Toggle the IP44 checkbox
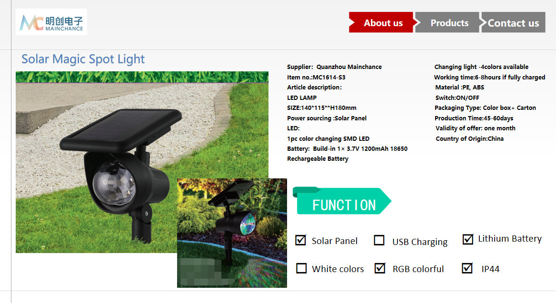This screenshot has height=303, width=556. (x=467, y=268)
